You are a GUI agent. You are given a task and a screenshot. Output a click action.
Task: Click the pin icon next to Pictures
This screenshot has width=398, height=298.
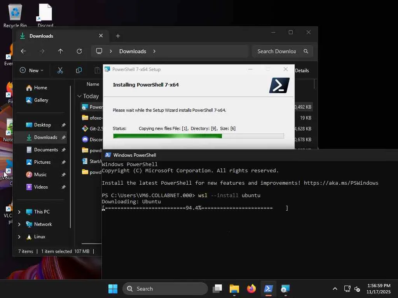pyautogui.click(x=63, y=162)
